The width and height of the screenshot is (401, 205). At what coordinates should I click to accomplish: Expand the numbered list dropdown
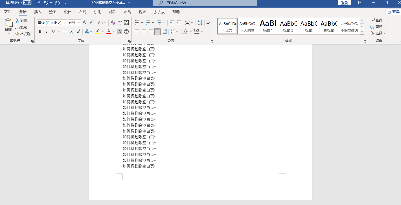pos(153,23)
